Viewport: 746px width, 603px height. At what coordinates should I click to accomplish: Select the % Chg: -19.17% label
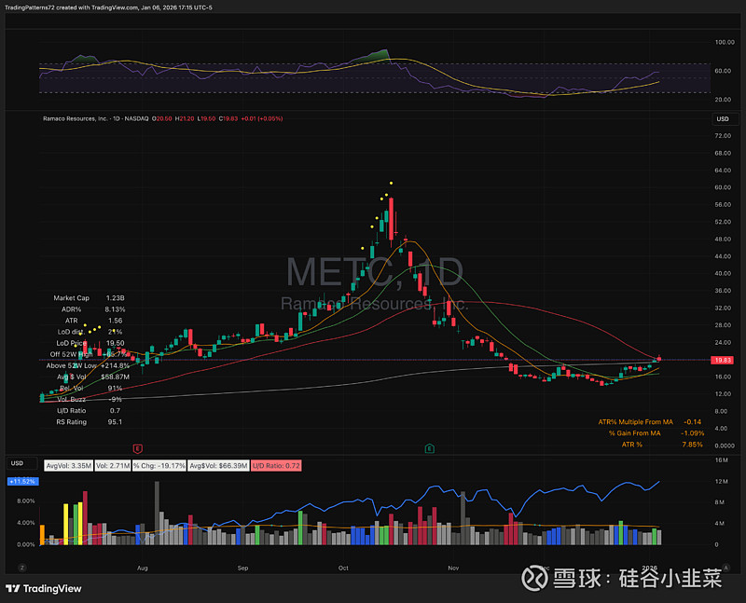tap(159, 466)
